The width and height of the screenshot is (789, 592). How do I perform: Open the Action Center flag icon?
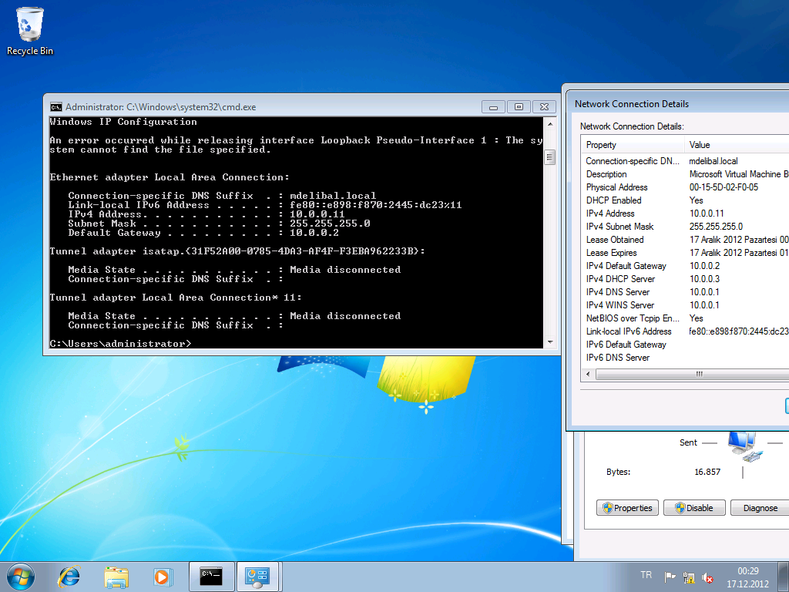click(670, 577)
